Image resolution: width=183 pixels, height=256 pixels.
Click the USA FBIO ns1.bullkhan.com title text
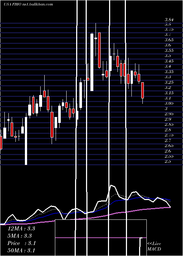tap(28, 4)
